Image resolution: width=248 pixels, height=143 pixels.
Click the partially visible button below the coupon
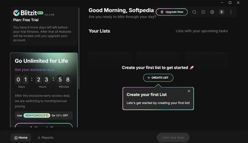coord(44,125)
